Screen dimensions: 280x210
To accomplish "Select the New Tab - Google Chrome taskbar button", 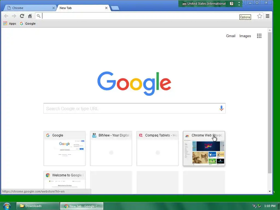I will [82, 206].
